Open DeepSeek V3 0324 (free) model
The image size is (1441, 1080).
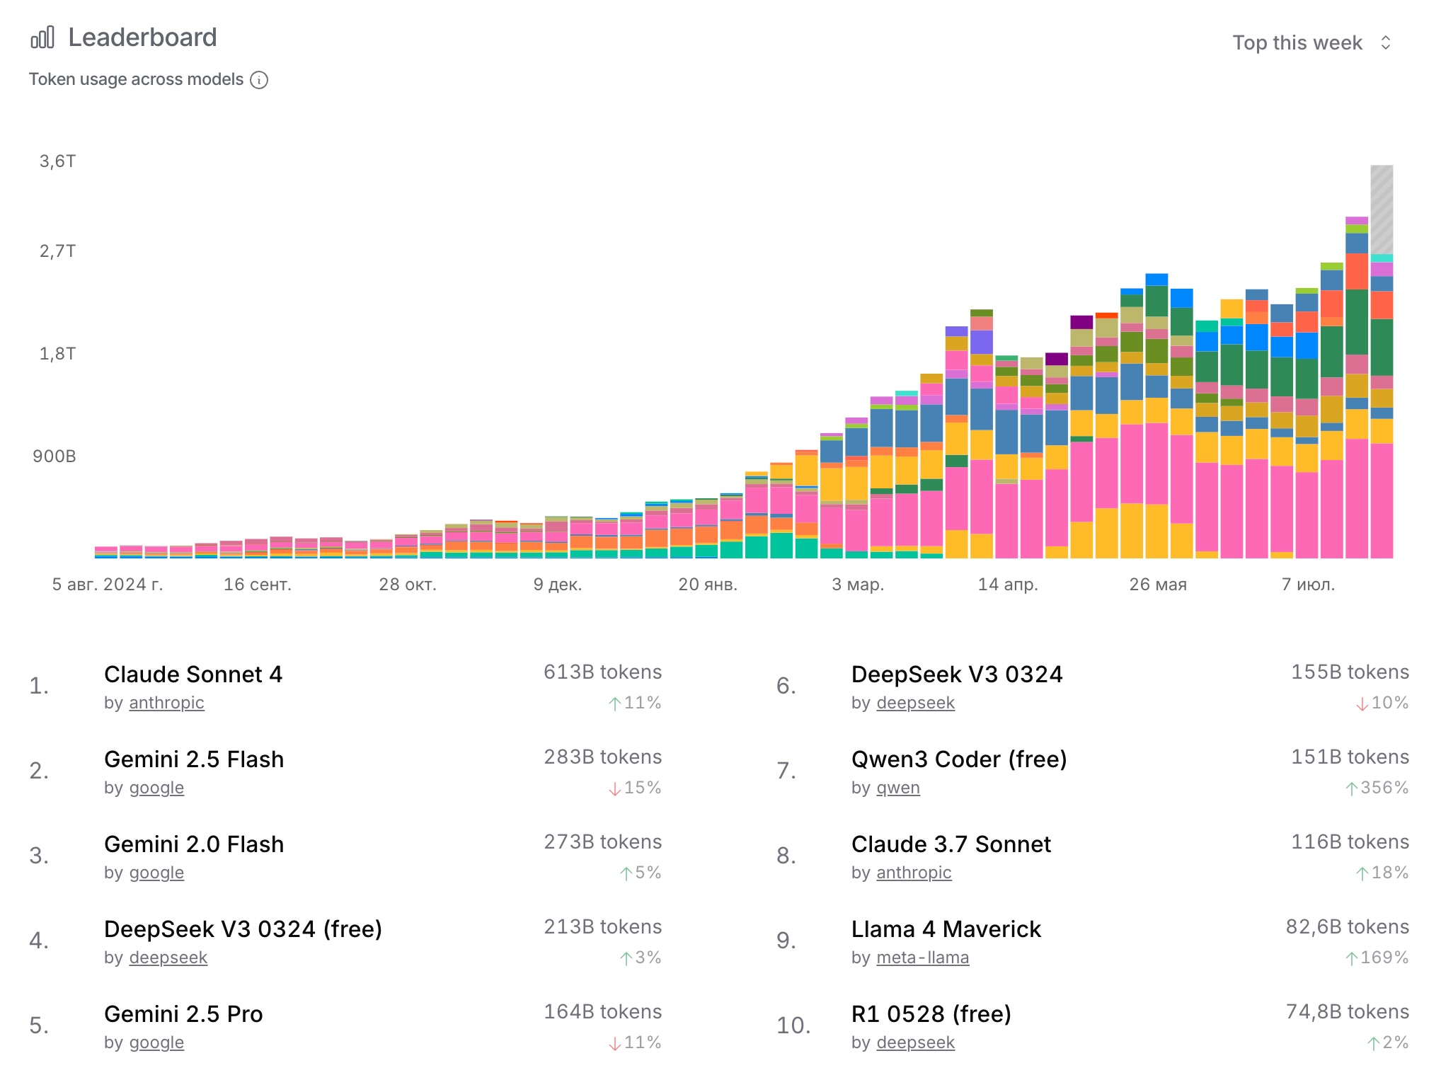[243, 929]
